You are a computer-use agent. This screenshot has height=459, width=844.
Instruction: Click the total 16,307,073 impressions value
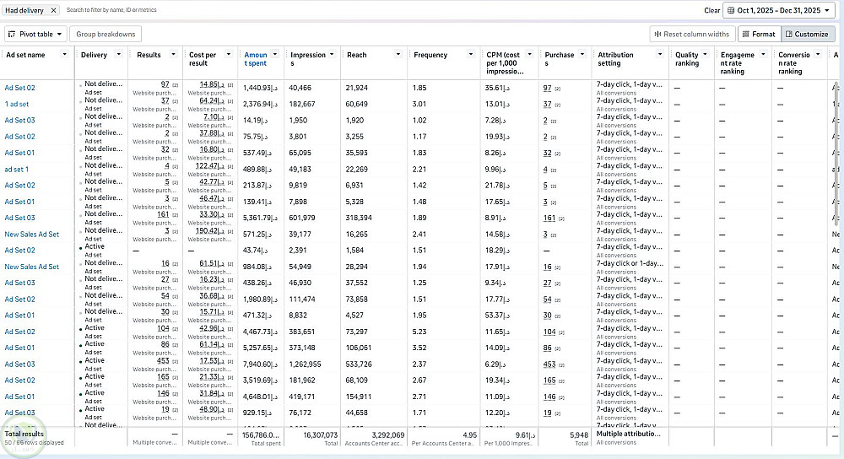pyautogui.click(x=320, y=435)
